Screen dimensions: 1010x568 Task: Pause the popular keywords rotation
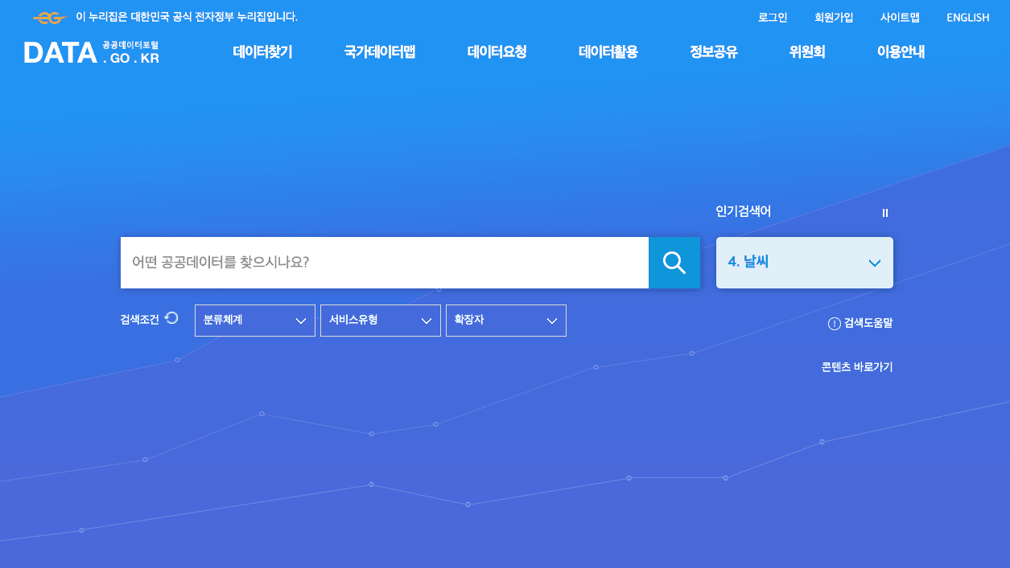[885, 213]
